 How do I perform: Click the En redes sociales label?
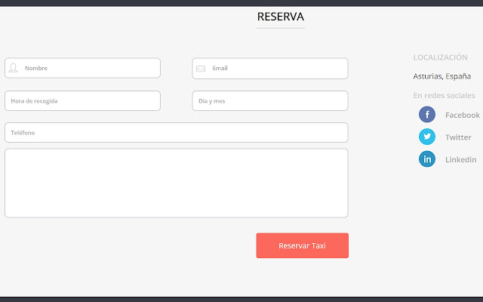point(445,96)
